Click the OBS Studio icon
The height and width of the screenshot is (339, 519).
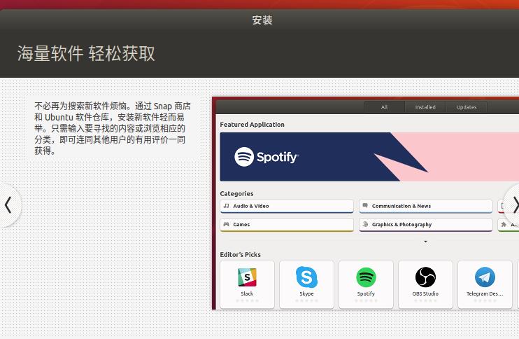pyautogui.click(x=425, y=277)
